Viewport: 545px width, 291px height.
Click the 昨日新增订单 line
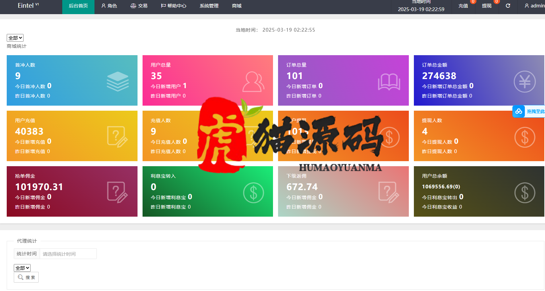(304, 96)
